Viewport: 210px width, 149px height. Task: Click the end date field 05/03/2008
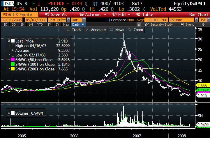coord(36,20)
